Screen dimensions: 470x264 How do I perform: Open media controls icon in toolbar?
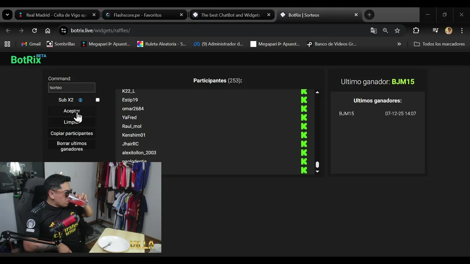pyautogui.click(x=435, y=30)
